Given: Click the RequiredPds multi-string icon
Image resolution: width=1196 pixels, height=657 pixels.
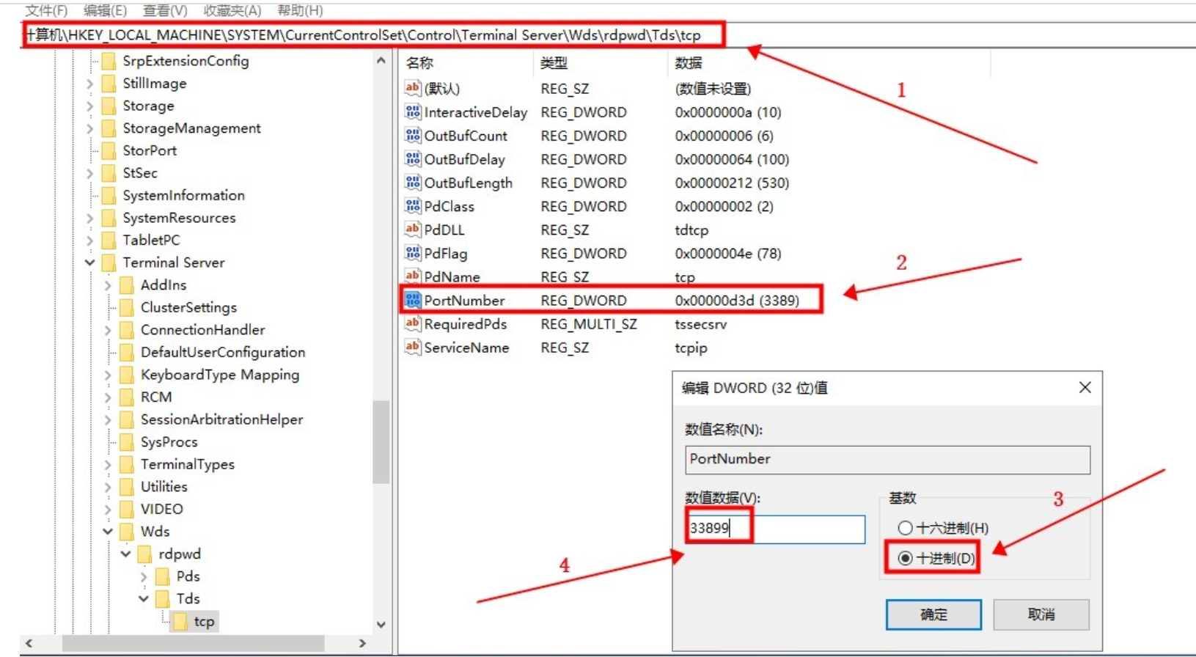Looking at the screenshot, I should point(413,323).
